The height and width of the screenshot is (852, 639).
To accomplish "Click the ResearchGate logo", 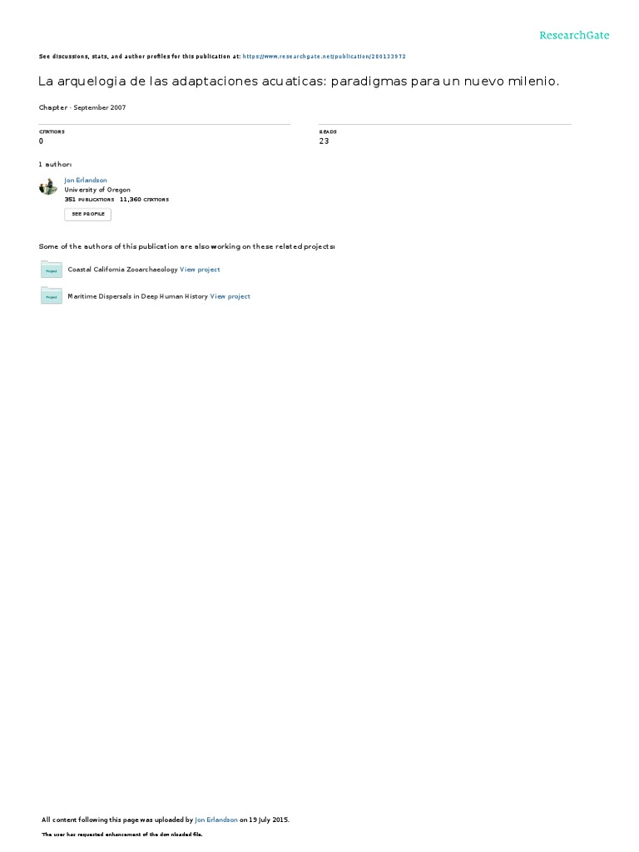I will tap(574, 35).
